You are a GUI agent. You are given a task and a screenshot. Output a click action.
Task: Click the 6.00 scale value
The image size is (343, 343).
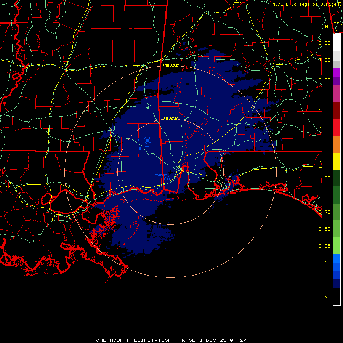(324, 77)
